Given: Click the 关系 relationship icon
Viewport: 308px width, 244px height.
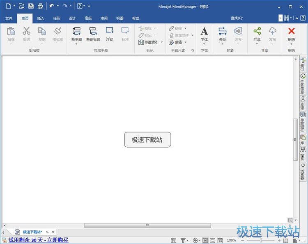Looking at the screenshot, I should (222, 32).
